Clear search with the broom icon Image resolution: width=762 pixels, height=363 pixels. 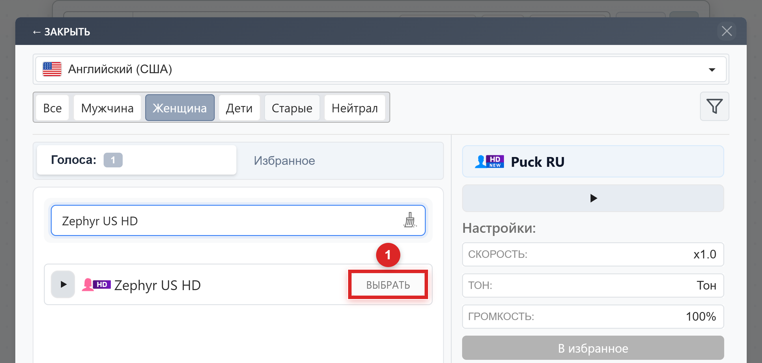point(410,220)
